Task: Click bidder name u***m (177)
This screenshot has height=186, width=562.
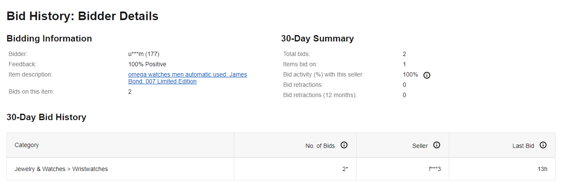Action: click(x=144, y=54)
